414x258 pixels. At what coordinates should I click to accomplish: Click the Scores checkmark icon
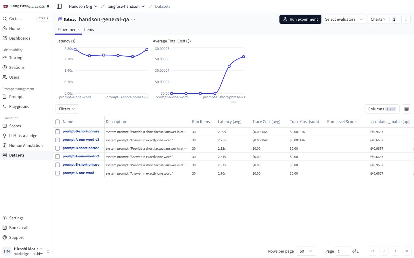5,126
